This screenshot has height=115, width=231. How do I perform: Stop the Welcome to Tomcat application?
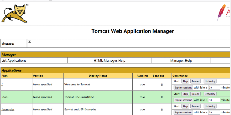click(x=185, y=81)
